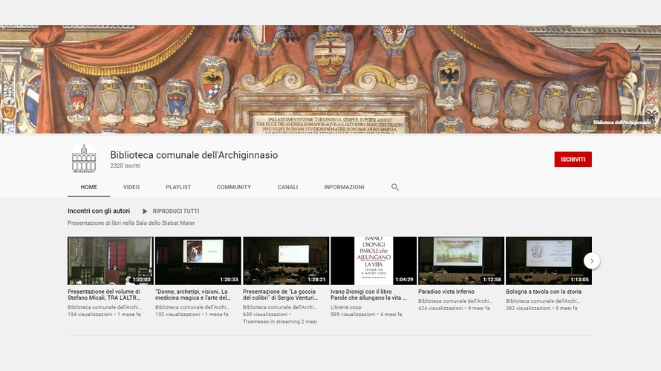Screen dimensions: 661x371
Task: Click the Riproduci tutti play icon
Action: pos(146,211)
